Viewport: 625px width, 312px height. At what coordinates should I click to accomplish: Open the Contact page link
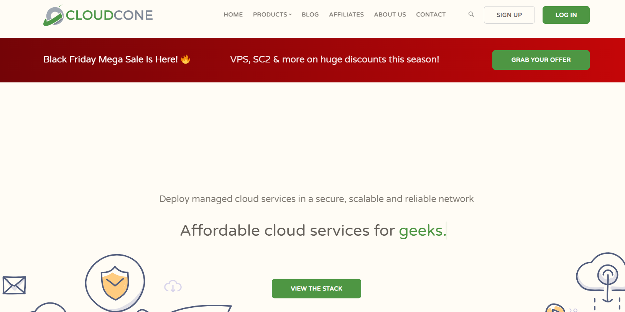point(431,15)
